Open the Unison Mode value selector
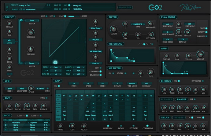Screen dimensions: 211x136 [x=168, y=32]
